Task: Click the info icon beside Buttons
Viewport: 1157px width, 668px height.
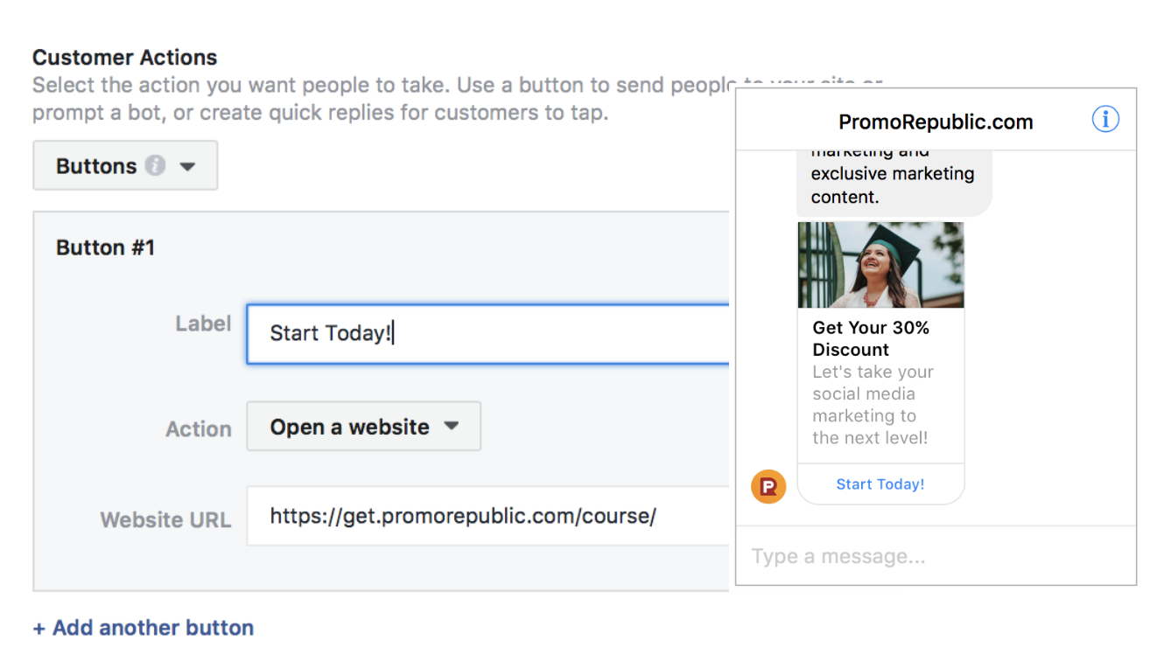Action: (x=155, y=165)
